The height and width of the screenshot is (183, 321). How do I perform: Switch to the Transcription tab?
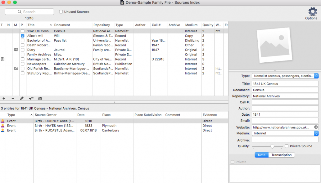281,155
